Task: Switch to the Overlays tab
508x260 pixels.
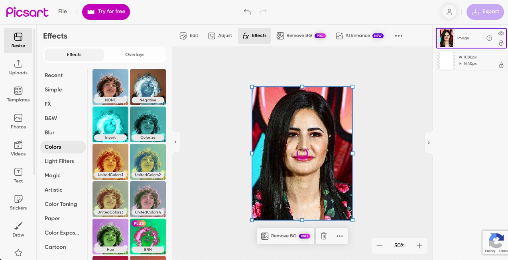Action: [135, 54]
